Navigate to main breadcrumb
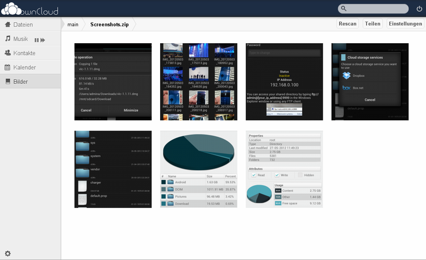 73,24
